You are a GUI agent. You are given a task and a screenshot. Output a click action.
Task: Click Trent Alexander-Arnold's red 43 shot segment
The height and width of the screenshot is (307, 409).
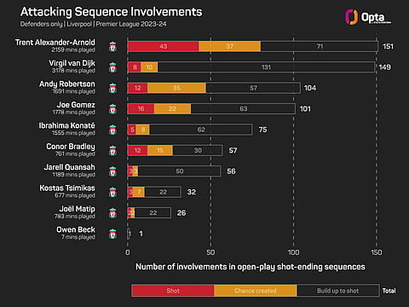(164, 46)
